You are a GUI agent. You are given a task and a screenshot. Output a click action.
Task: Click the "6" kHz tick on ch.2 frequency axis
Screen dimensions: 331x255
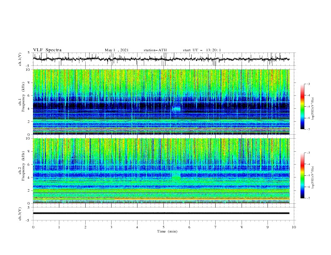pos(30,165)
